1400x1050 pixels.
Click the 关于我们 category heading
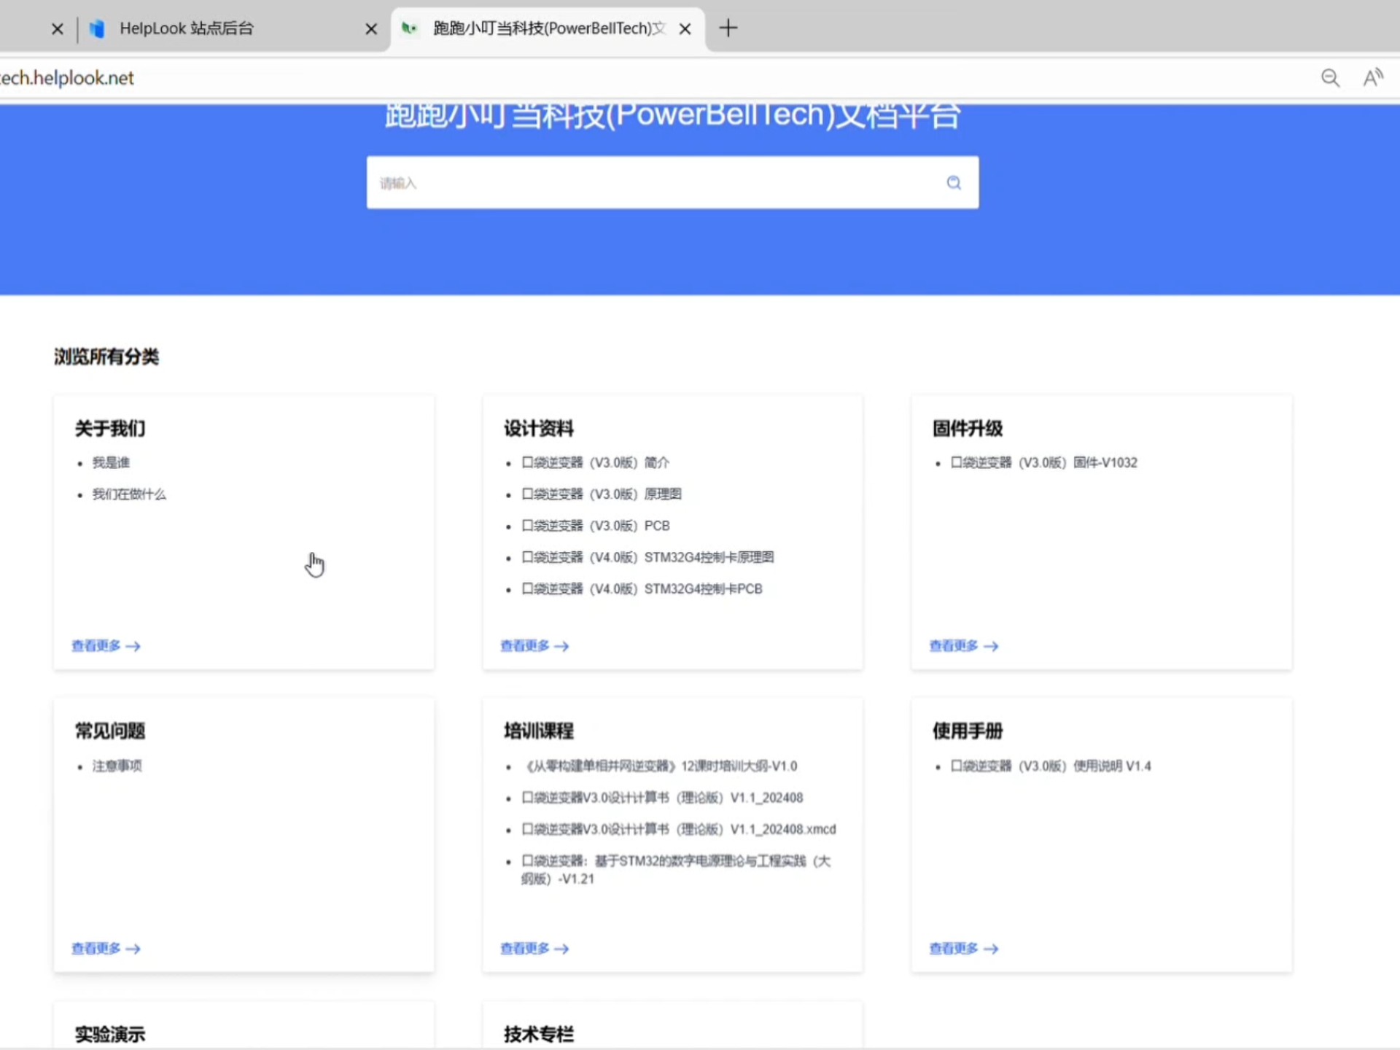coord(110,428)
